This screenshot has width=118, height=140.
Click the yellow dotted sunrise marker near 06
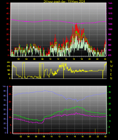[39, 131]
